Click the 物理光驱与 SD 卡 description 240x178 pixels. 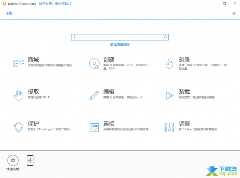pos(39,97)
